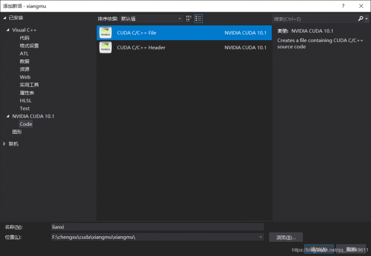Open the help question mark button
The height and width of the screenshot is (256, 371).
pos(343,6)
